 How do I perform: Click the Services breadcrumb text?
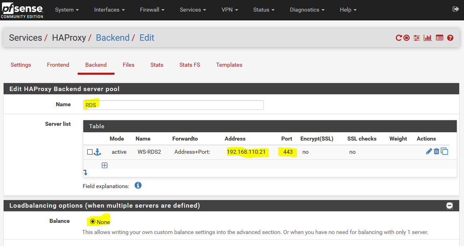pyautogui.click(x=26, y=38)
